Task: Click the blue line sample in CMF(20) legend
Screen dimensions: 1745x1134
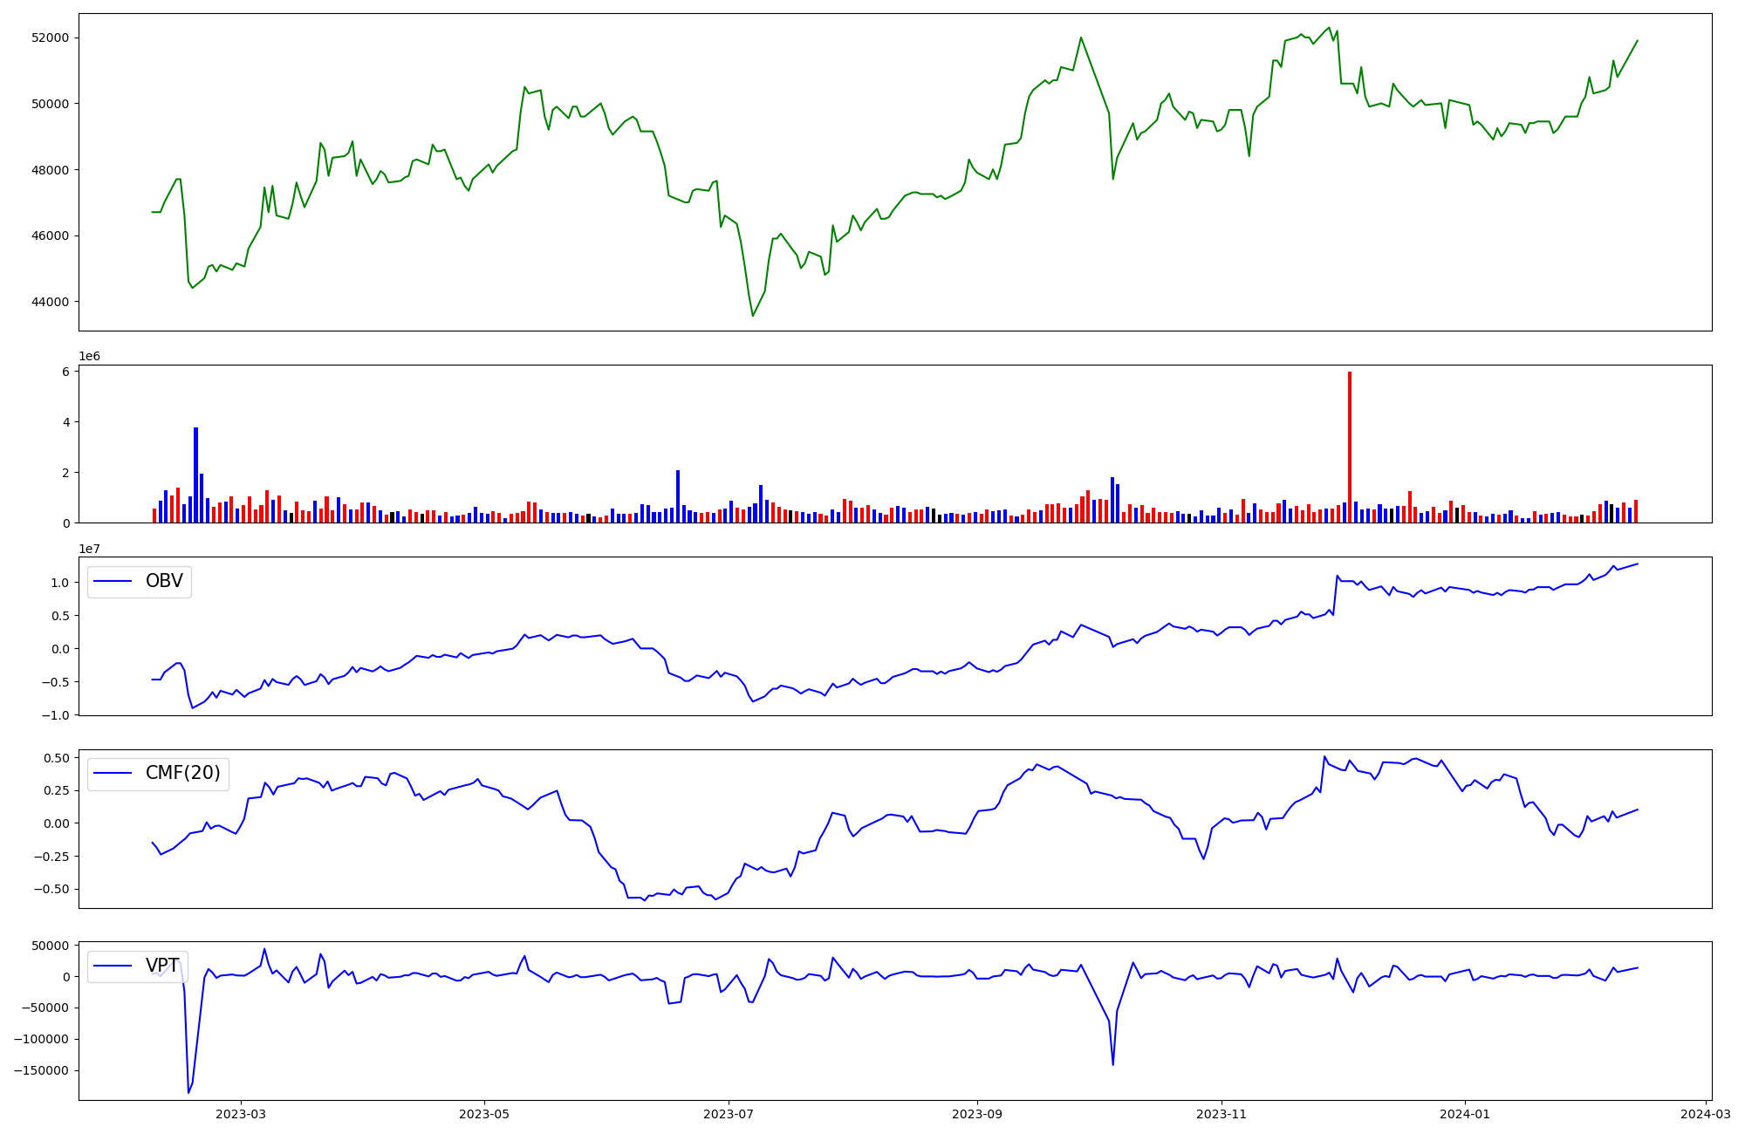Action: tap(113, 774)
